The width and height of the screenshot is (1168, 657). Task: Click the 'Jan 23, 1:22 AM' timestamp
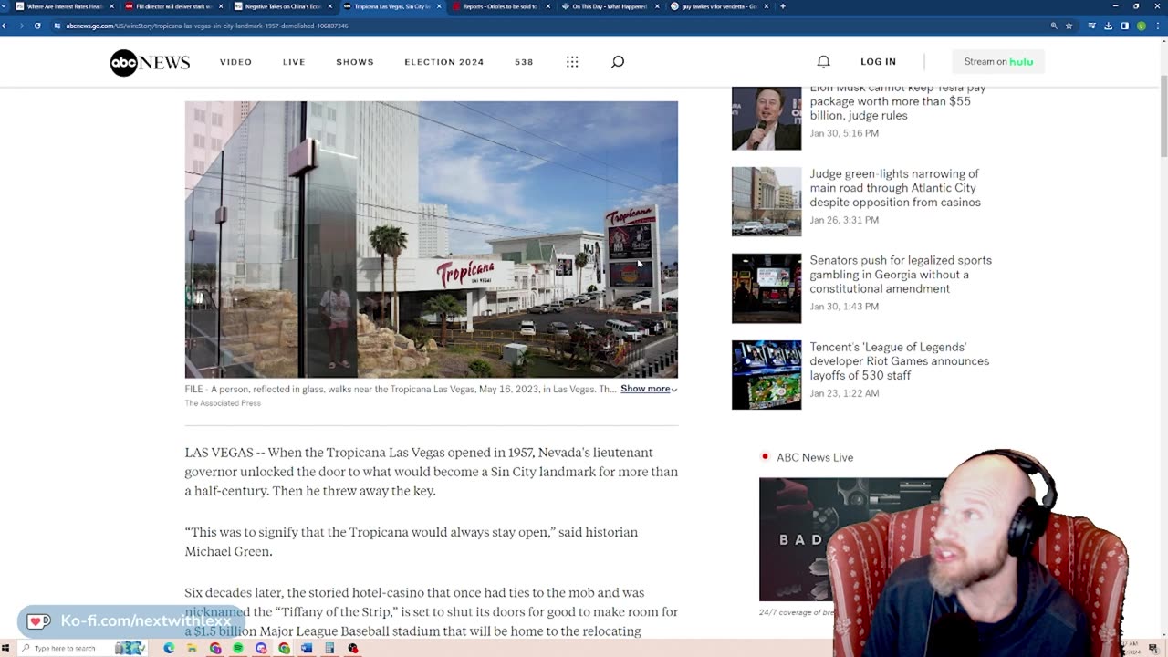click(844, 393)
